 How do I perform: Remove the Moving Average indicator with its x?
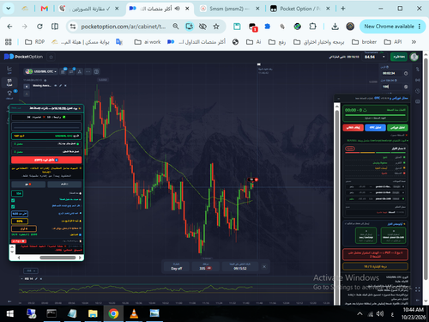point(65,86)
